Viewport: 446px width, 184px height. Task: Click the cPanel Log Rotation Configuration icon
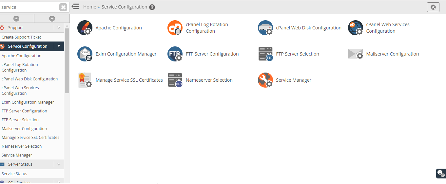(175, 28)
